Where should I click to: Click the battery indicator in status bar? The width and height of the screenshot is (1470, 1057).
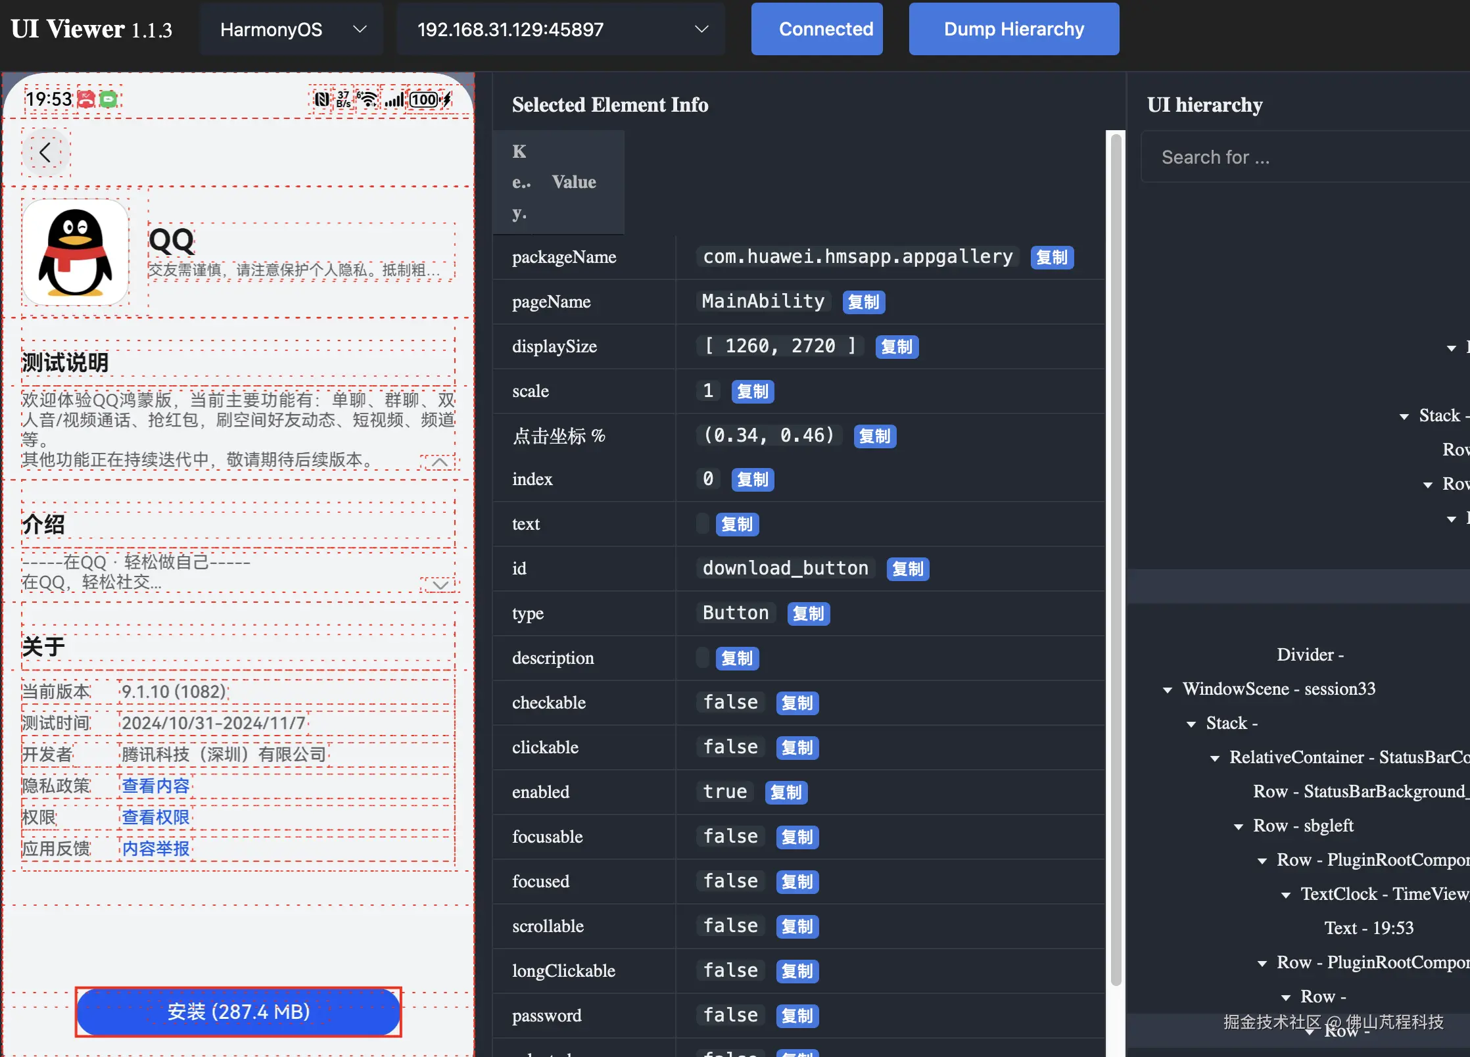coord(424,99)
